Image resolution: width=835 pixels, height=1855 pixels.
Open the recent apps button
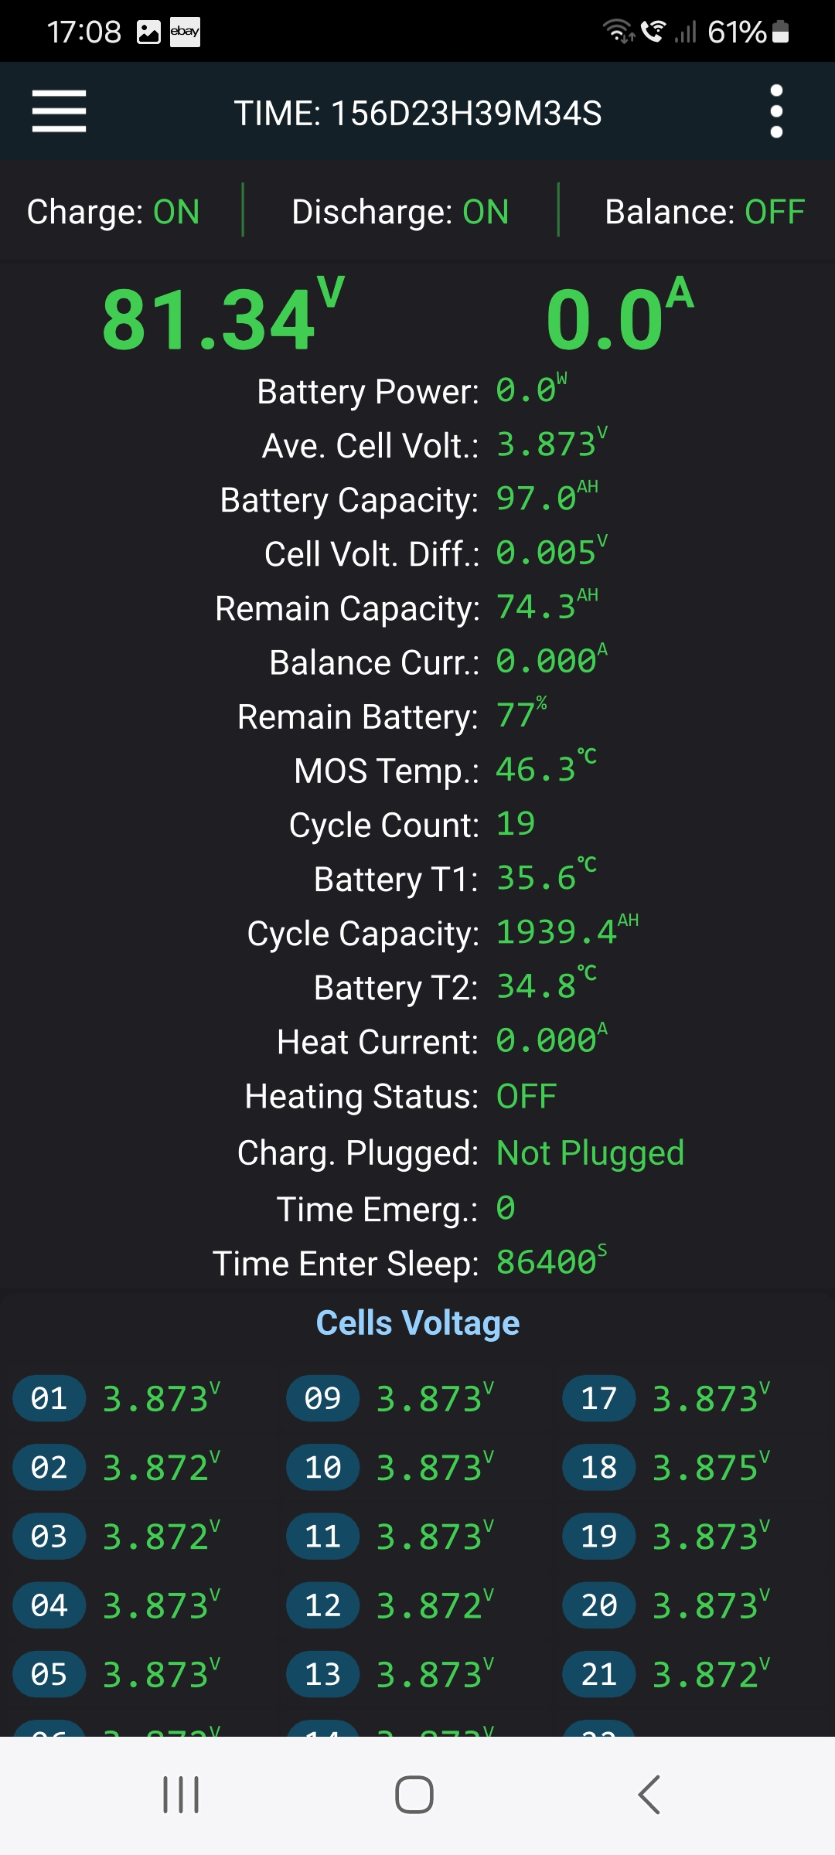coord(181,1794)
